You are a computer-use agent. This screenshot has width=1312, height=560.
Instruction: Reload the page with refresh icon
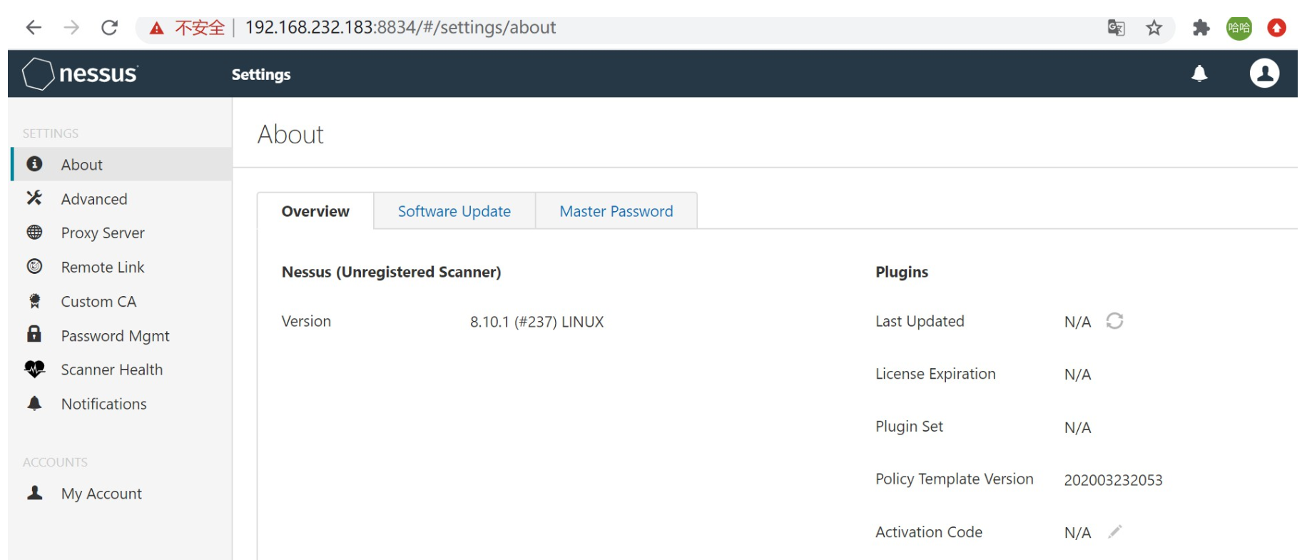click(109, 28)
